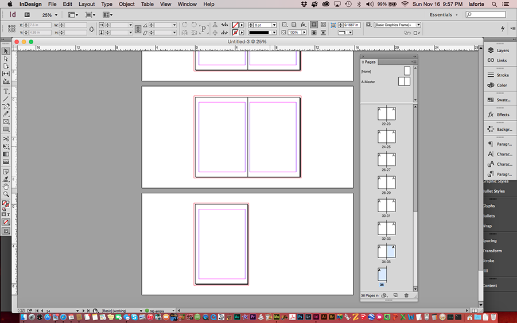Open the Screen Mode dropdown
This screenshot has width=517, height=323.
(x=90, y=15)
